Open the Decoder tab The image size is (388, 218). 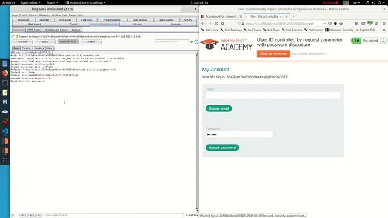tap(44, 20)
